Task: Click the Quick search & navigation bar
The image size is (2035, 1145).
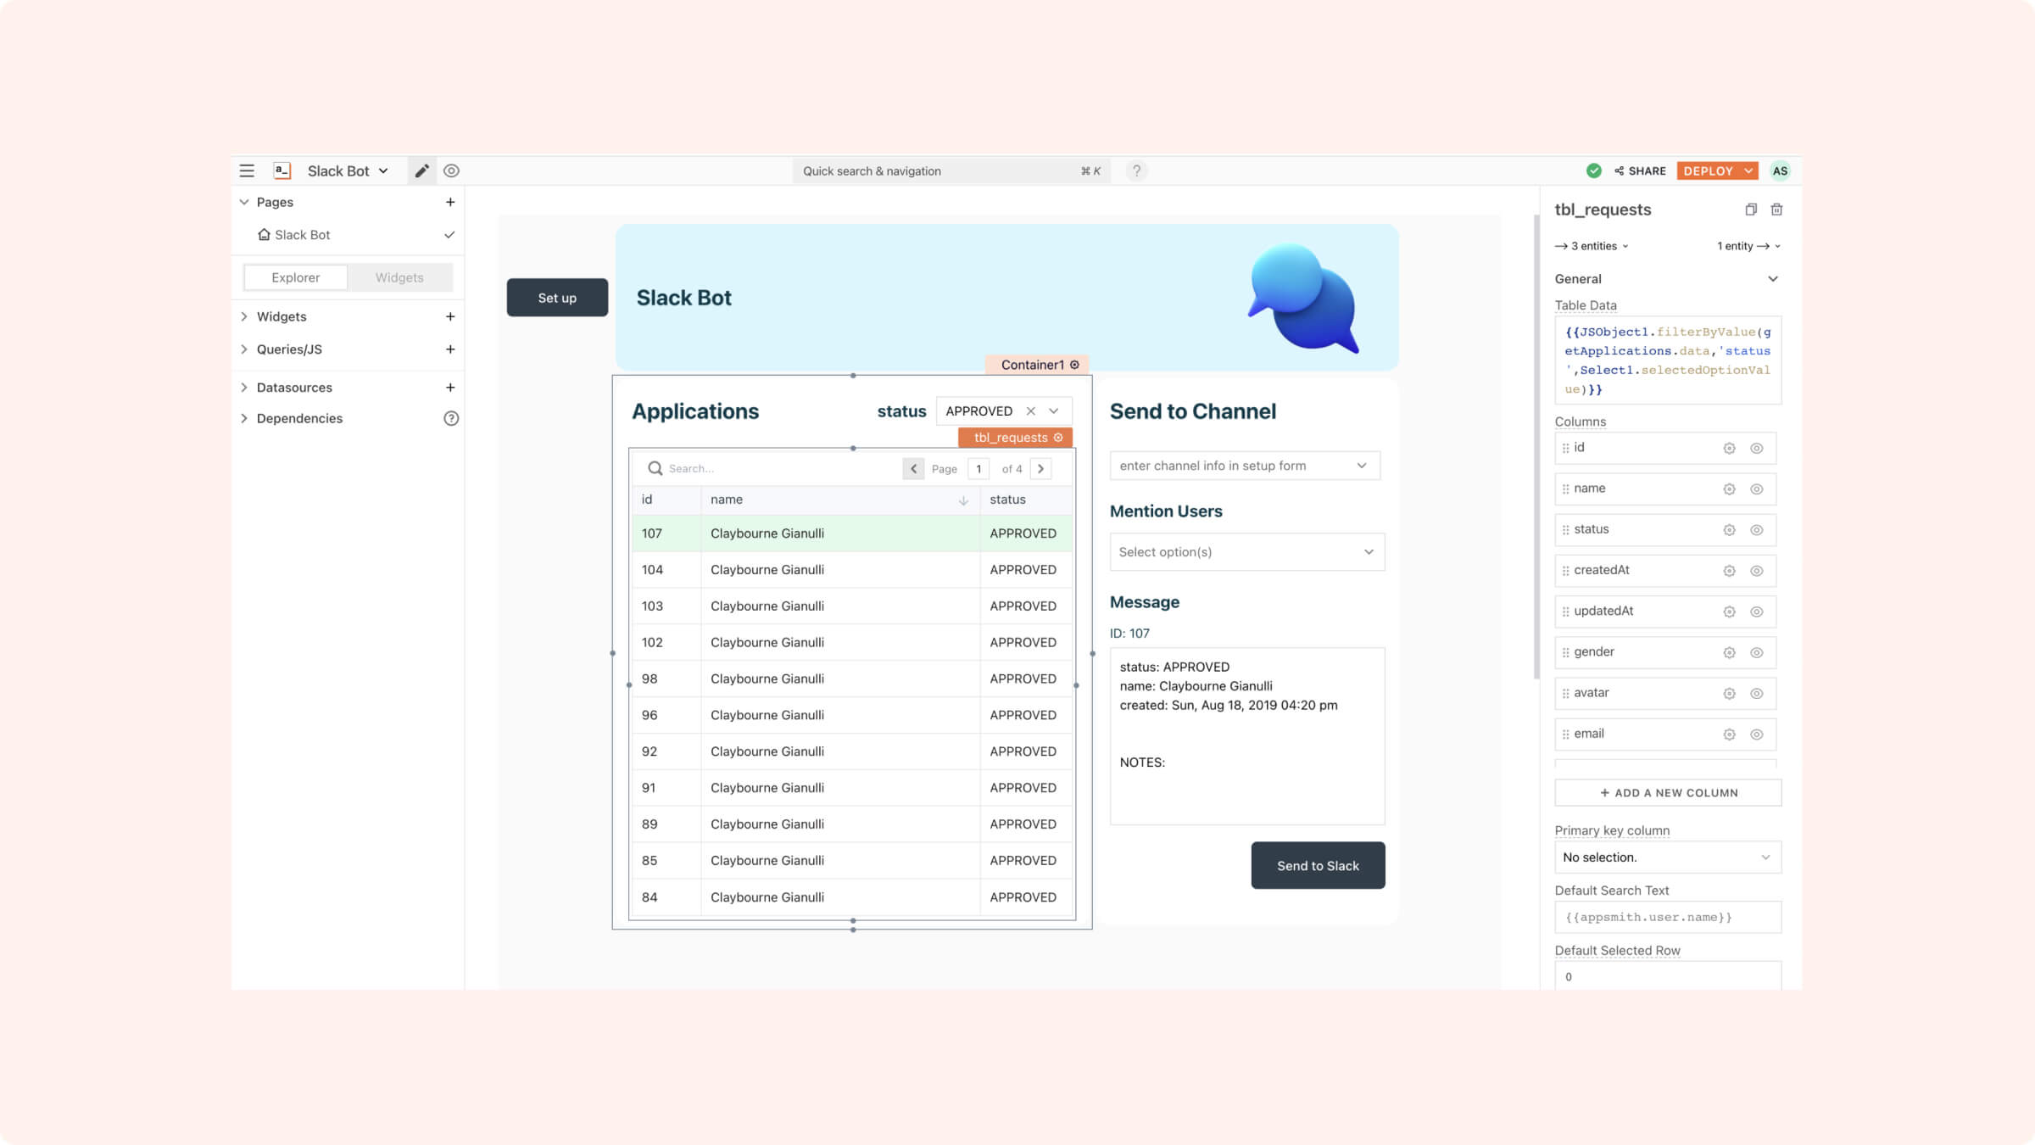Action: pos(951,170)
